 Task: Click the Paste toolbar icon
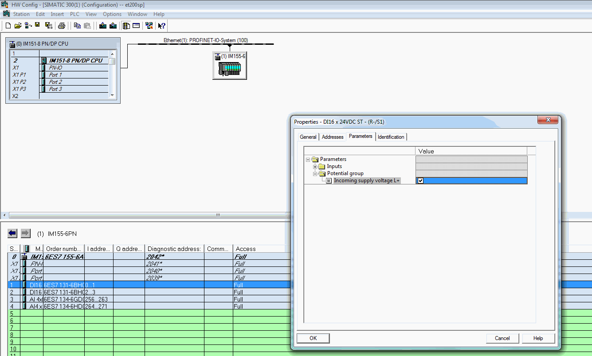click(87, 26)
